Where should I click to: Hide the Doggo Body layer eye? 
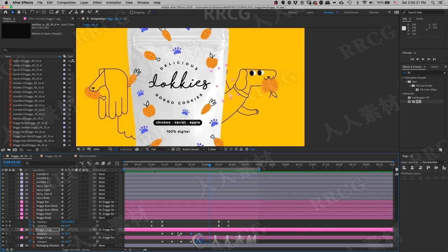[3, 218]
